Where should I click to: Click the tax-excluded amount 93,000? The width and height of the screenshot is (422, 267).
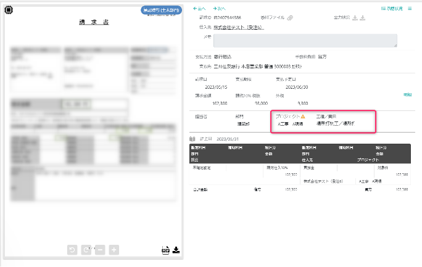coord(261,103)
